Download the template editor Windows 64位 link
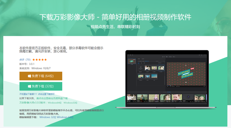 [x=65, y=117]
